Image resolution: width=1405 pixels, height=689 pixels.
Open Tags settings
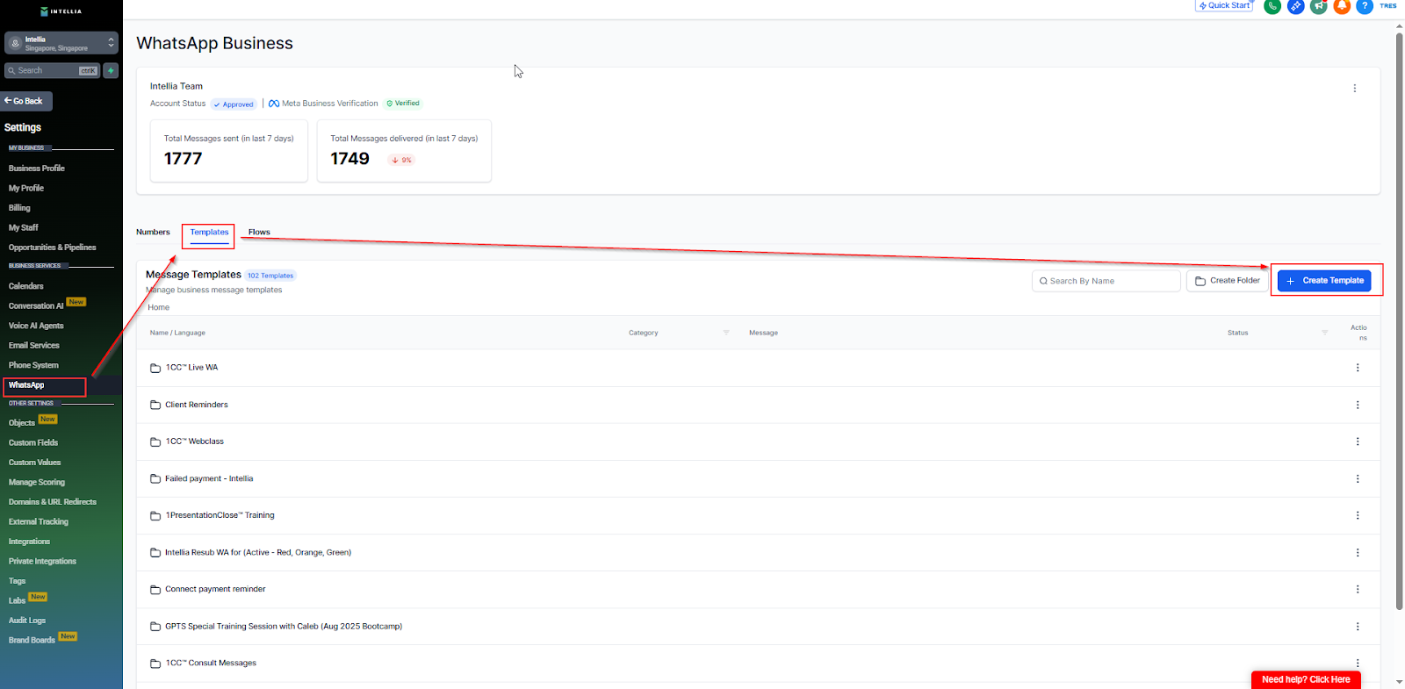point(18,581)
